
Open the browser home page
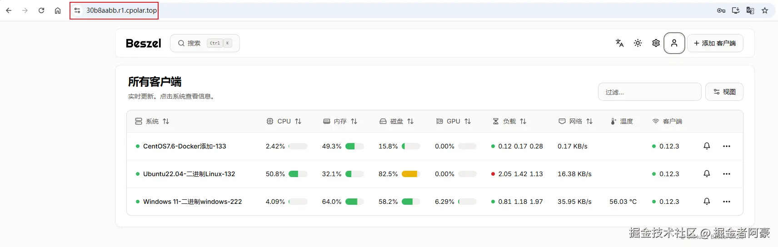[58, 10]
